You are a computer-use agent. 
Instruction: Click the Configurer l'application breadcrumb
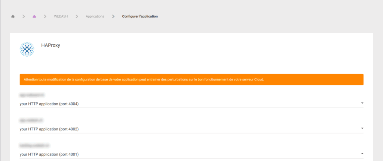pos(140,16)
